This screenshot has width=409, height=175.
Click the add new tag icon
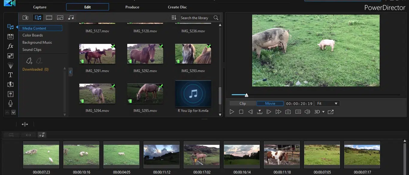click(29, 61)
